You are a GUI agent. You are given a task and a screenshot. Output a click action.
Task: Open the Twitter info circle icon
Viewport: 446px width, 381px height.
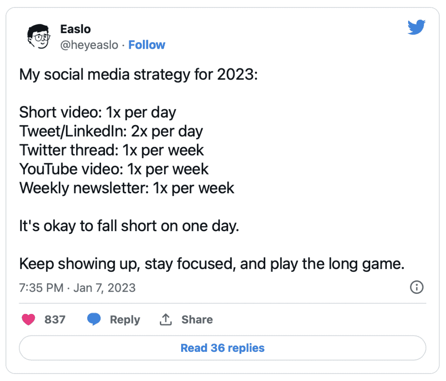(x=417, y=287)
